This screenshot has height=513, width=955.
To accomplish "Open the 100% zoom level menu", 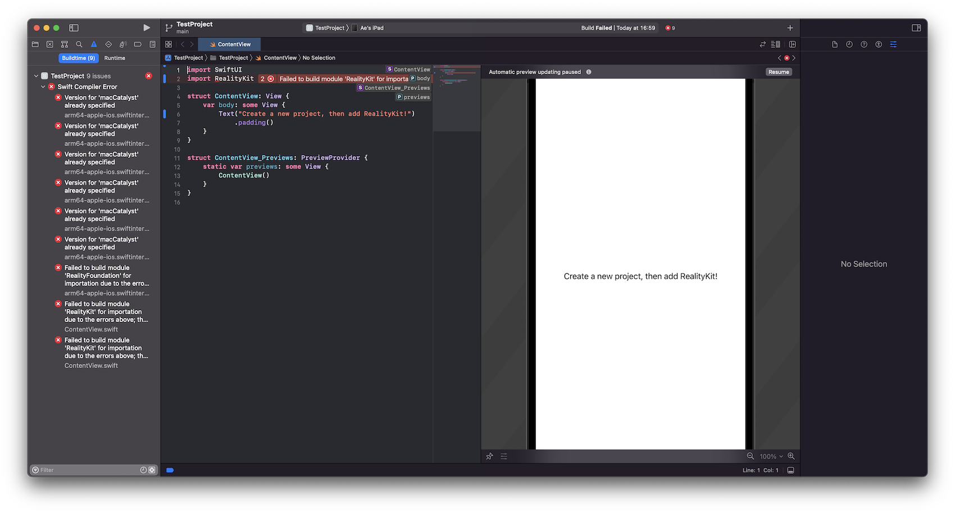I will 771,456.
